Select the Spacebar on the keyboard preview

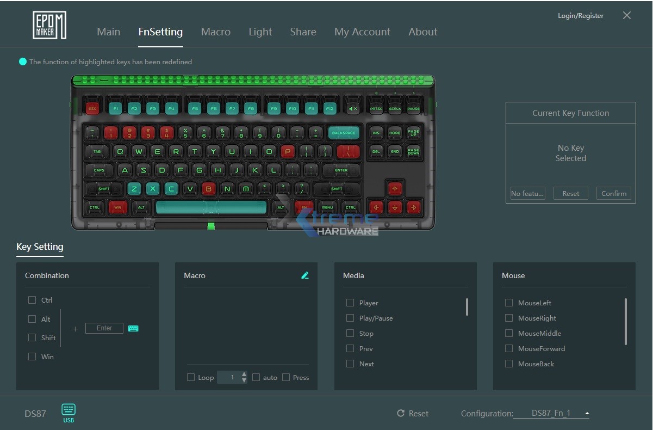click(x=212, y=207)
